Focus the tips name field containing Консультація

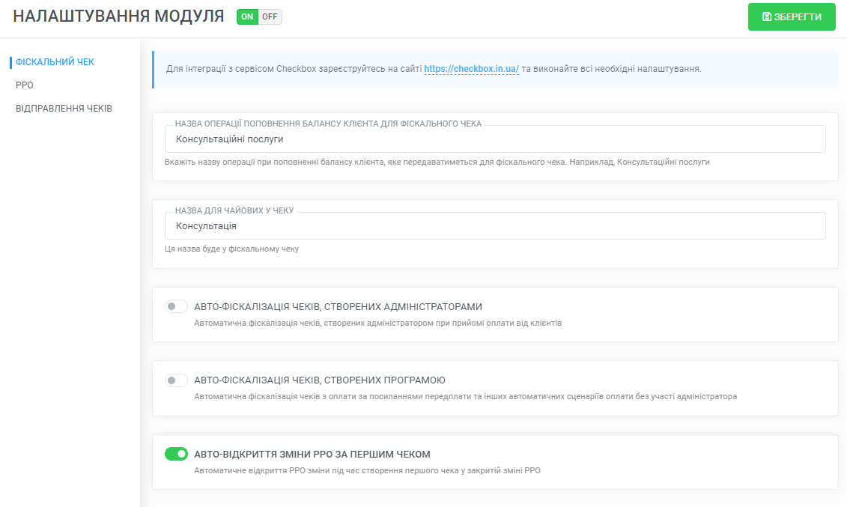(495, 225)
